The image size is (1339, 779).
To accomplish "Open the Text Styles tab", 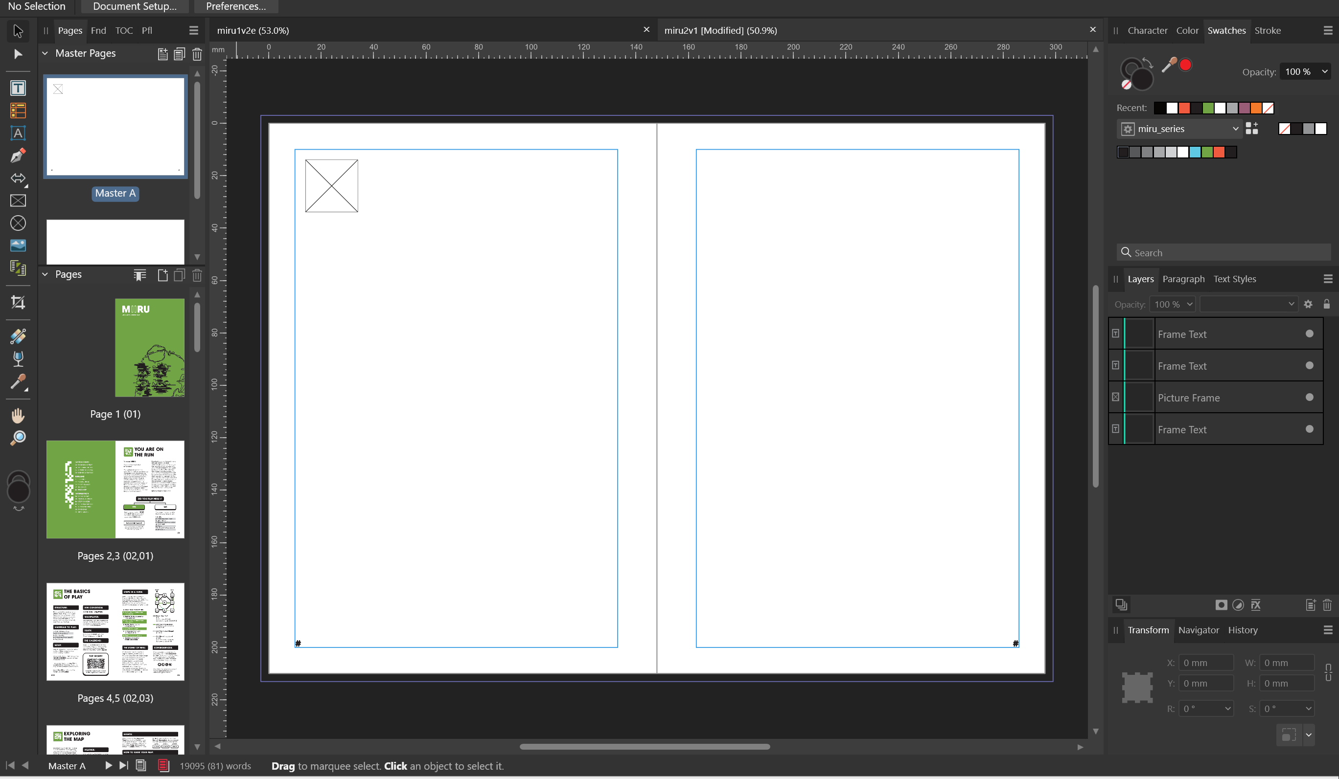I will [1234, 279].
